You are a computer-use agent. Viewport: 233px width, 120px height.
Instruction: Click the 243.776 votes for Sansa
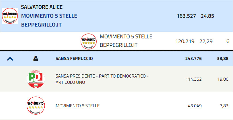tap(194, 59)
